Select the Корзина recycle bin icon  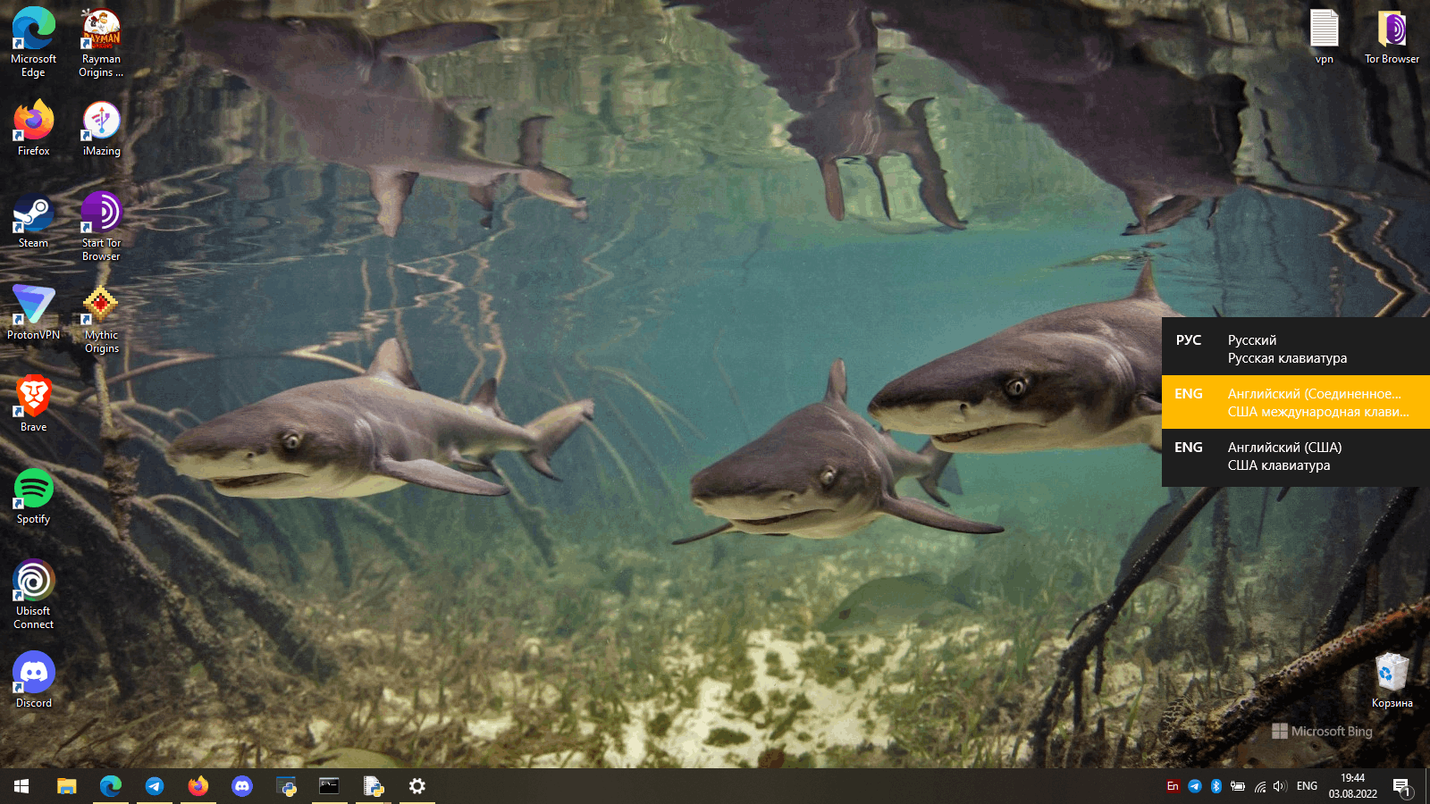1392,681
